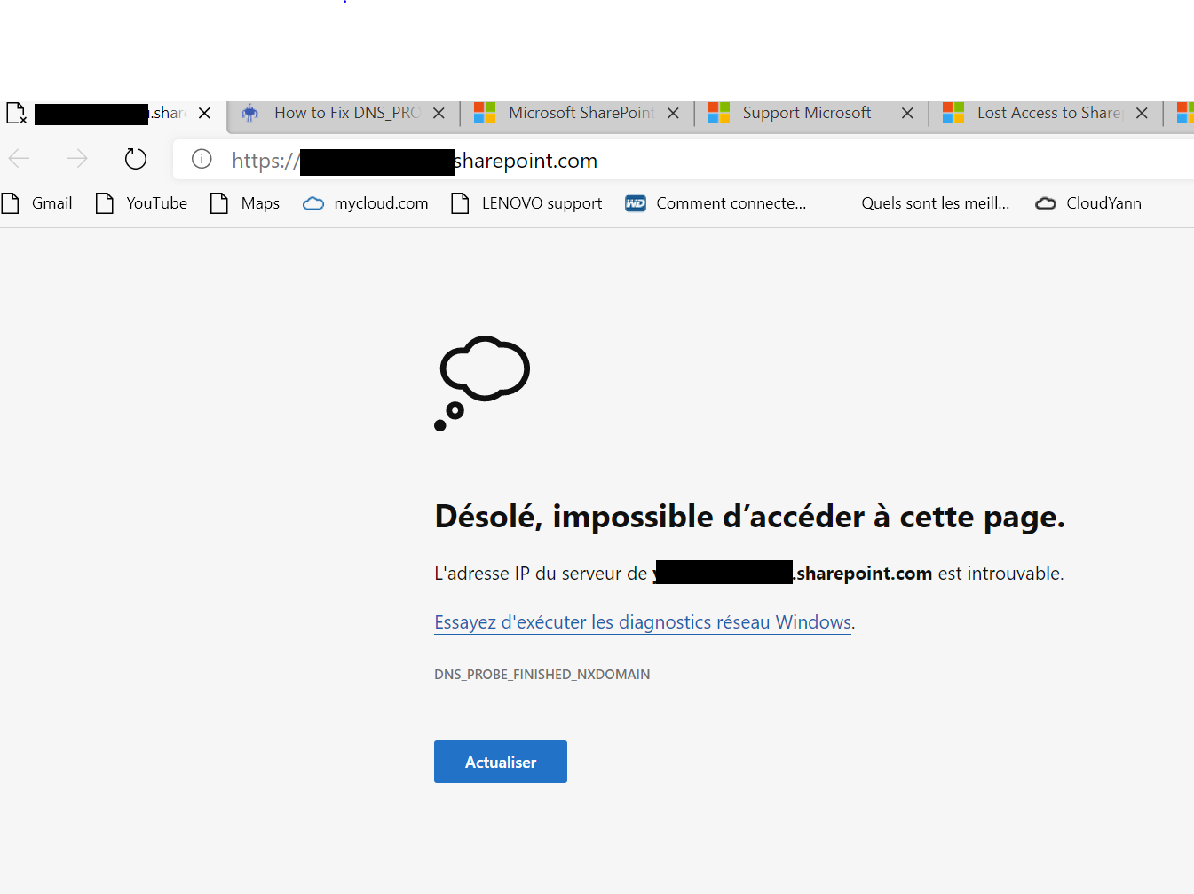The image size is (1194, 894).
Task: Reload the page with refresh icon
Action: [x=136, y=159]
